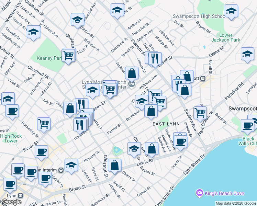This screenshot has height=206, width=257.
Task: Click the Map data ©2026 Google text
Action: (x=236, y=204)
